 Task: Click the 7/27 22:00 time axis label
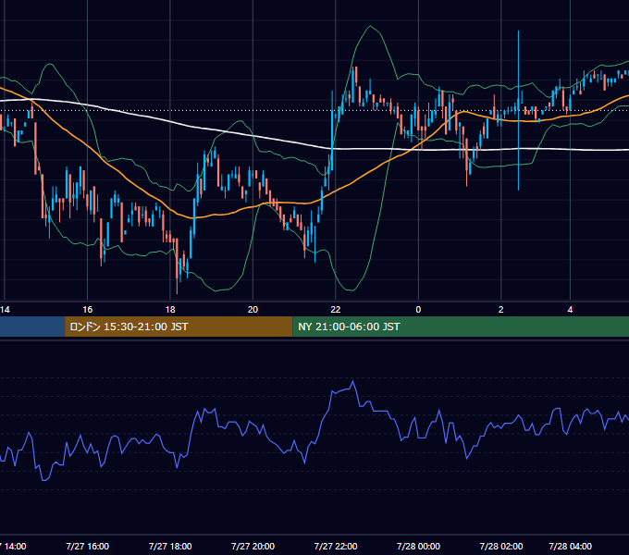[336, 546]
